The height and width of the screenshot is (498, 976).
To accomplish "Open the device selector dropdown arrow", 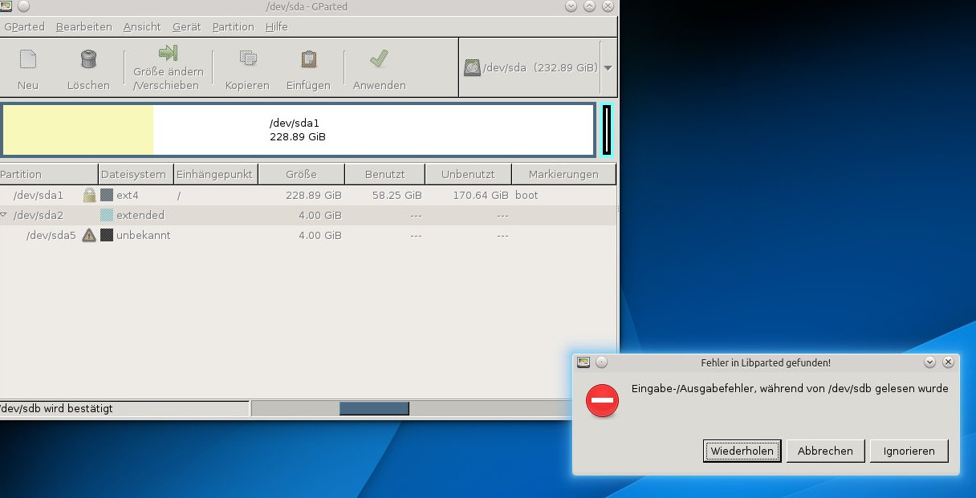I will (x=608, y=68).
